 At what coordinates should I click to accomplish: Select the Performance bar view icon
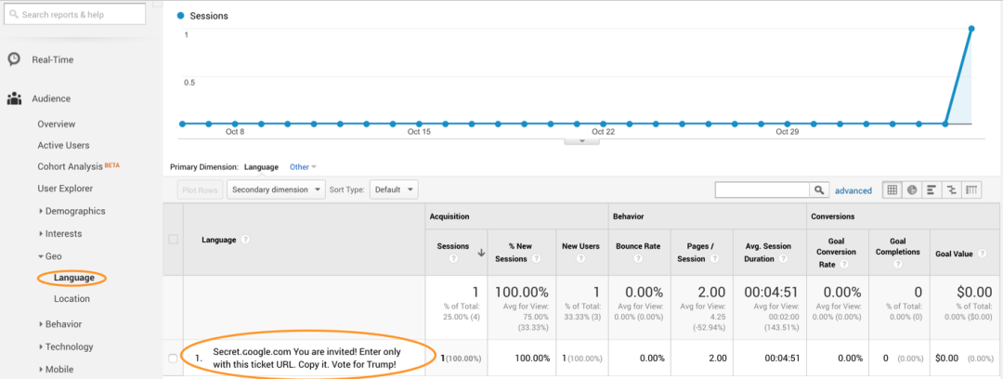tap(931, 189)
